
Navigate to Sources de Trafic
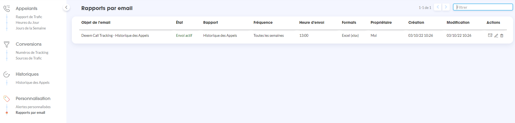[x=29, y=58]
